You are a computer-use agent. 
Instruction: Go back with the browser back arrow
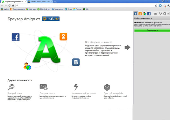[x=2, y=6]
